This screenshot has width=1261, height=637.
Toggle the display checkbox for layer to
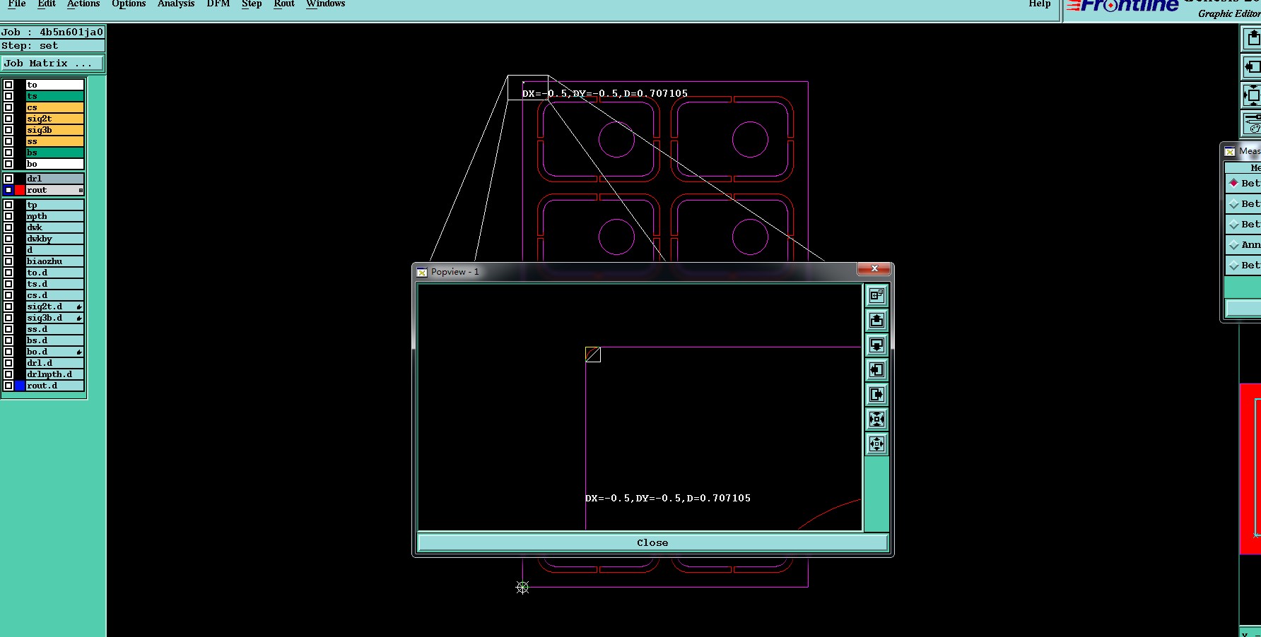click(x=8, y=85)
